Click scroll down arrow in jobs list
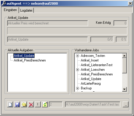Screen dimensions: 134x116 click(x=124, y=89)
